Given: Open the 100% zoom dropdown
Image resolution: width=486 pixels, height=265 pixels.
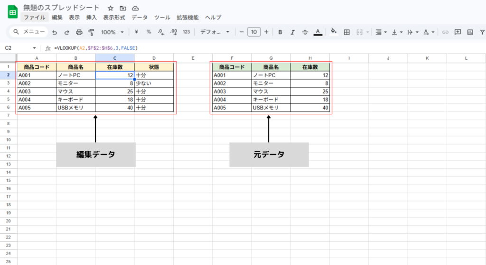Looking at the screenshot, I should (x=112, y=32).
